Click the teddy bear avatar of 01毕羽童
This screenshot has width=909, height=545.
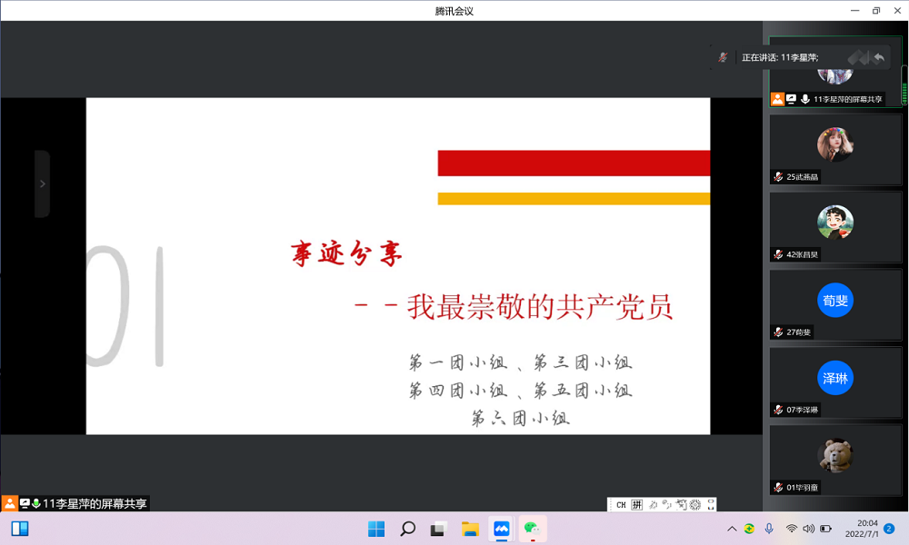pos(835,455)
